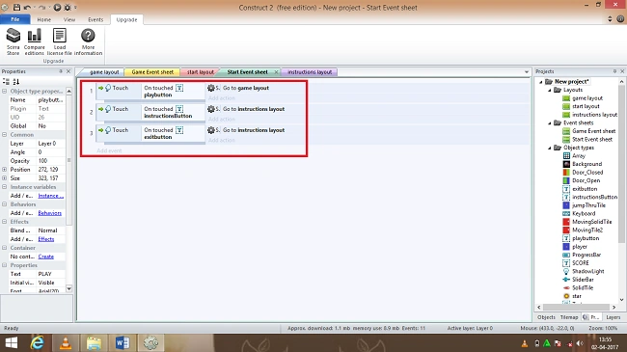The width and height of the screenshot is (627, 352).
Task: Collapse the New project root node
Action: pos(541,82)
